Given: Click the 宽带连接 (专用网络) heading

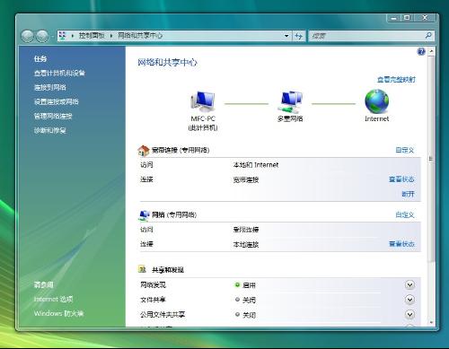Looking at the screenshot, I should click(x=180, y=150).
